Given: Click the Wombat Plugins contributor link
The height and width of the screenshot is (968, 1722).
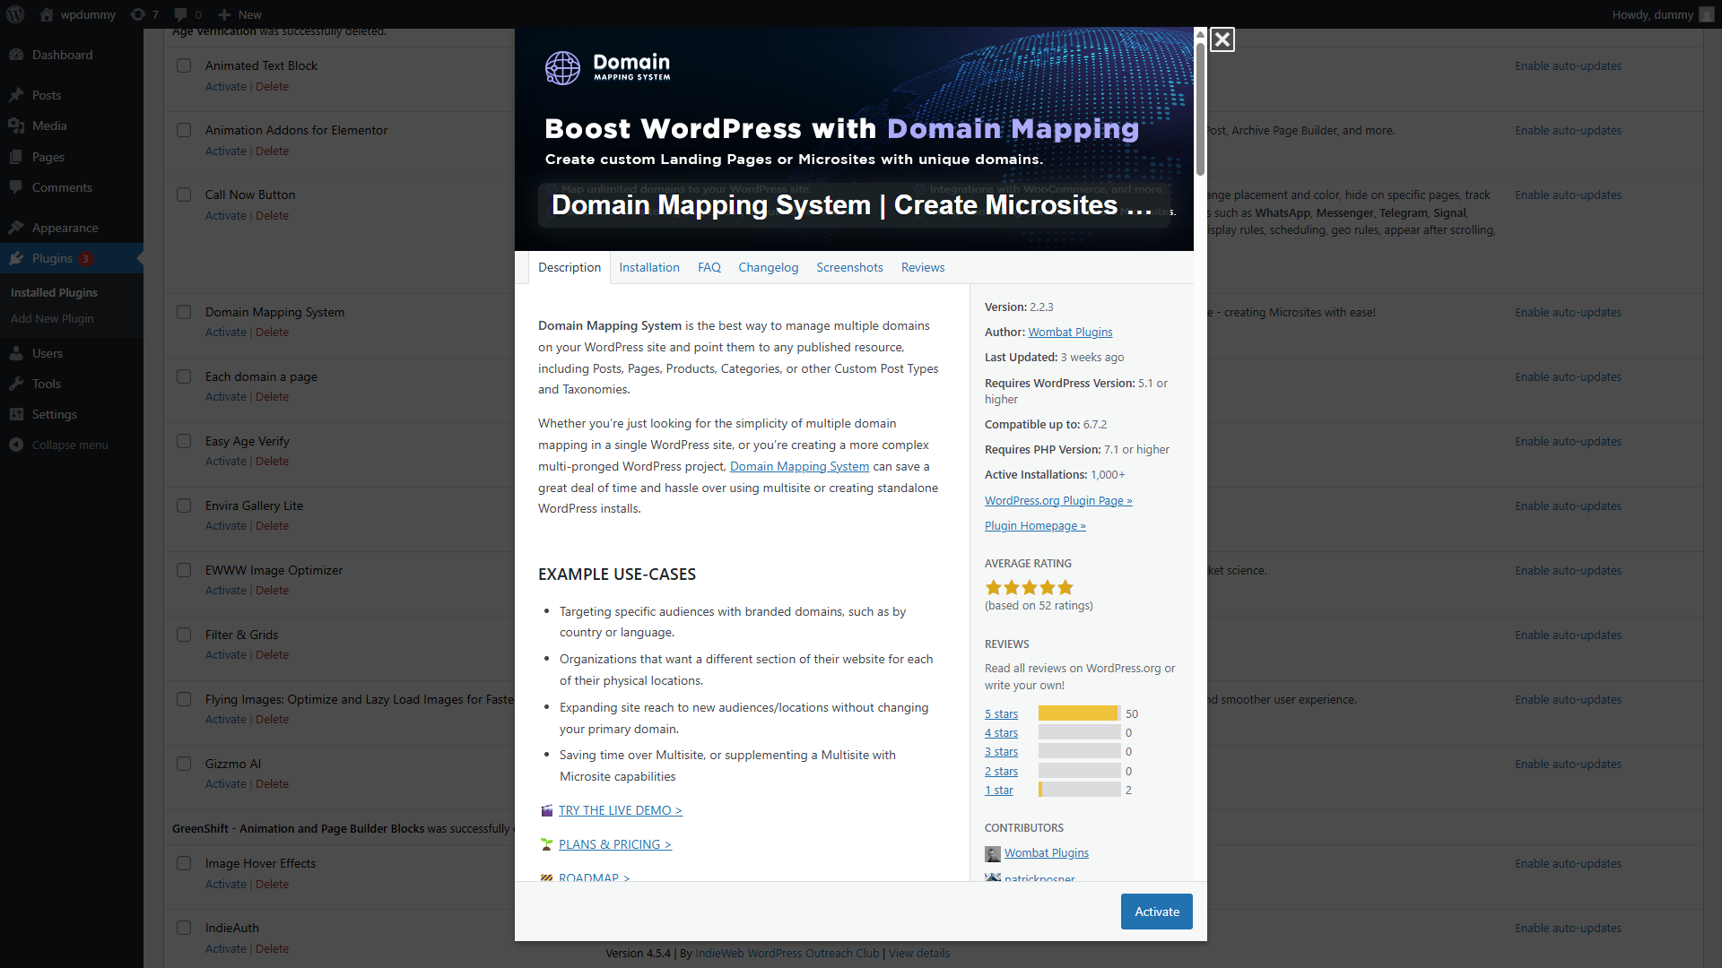Looking at the screenshot, I should 1046,853.
